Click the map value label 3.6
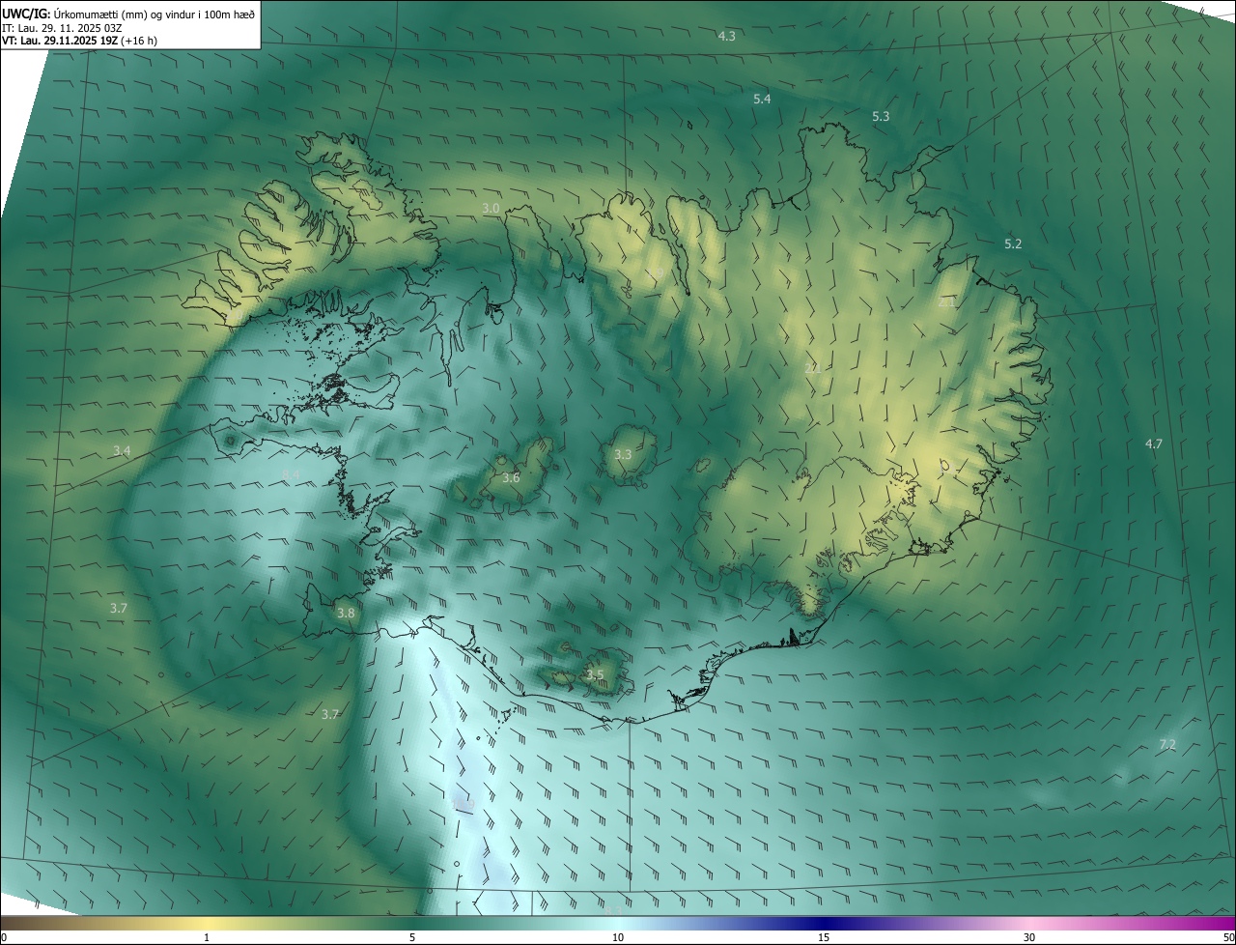 click(x=511, y=478)
